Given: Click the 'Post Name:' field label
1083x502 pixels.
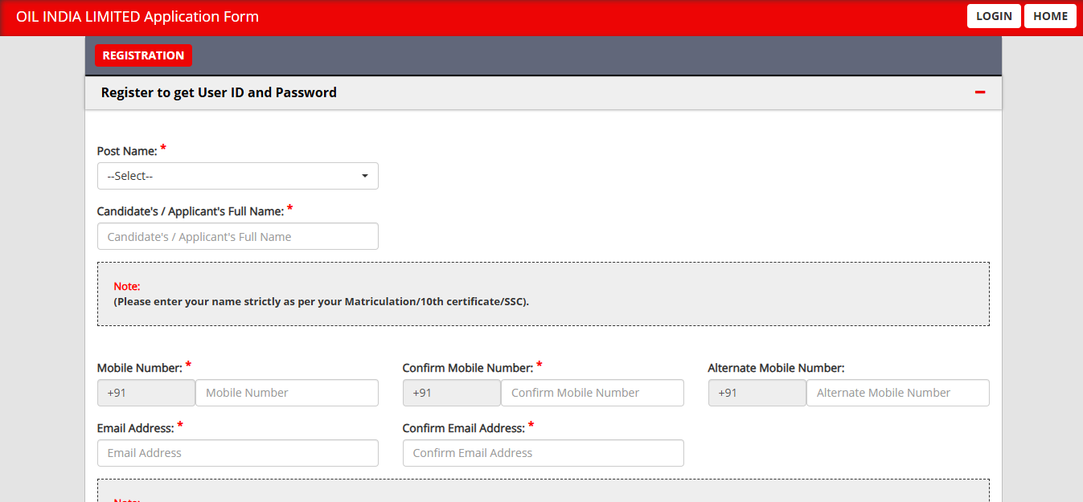Looking at the screenshot, I should click(x=126, y=151).
